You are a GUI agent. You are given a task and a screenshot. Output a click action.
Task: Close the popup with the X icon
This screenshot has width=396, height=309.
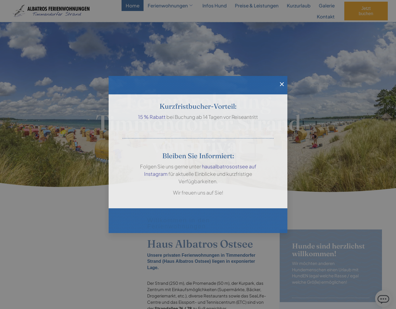click(x=282, y=84)
